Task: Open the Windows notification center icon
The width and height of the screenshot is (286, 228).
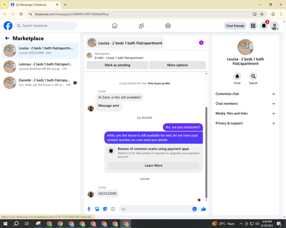Action: (x=280, y=224)
